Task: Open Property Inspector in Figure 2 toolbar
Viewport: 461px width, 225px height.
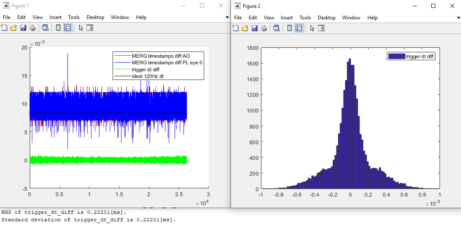Action: [x=321, y=28]
